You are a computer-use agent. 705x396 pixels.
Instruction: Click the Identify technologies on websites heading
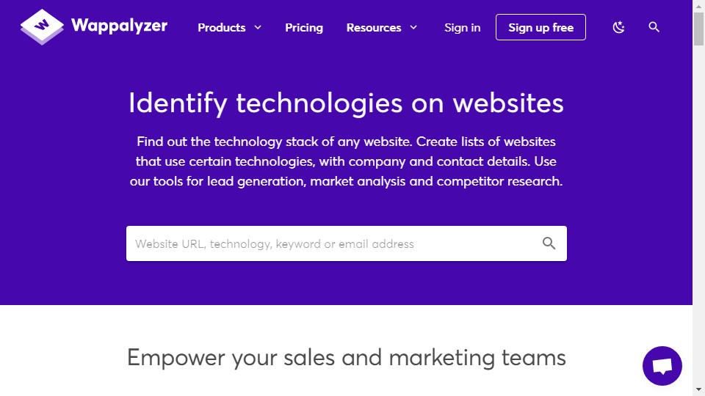(x=346, y=103)
